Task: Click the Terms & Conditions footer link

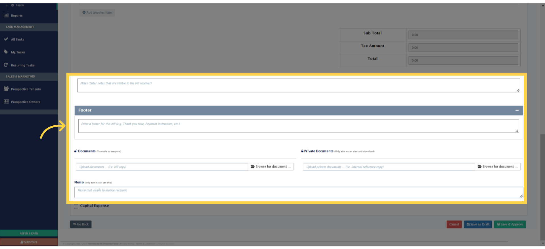Action: point(145,244)
